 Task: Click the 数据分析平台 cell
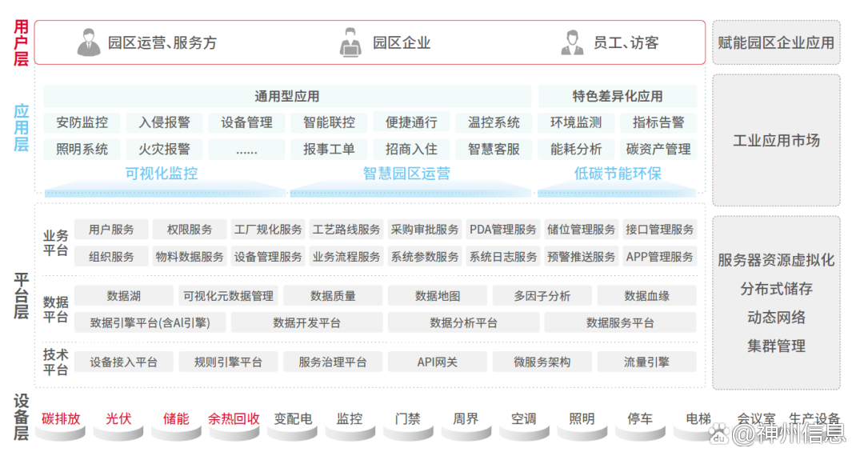click(463, 322)
